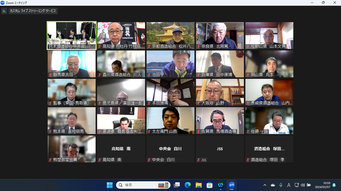Click muted mic icon on 佐藤一良 tile
The width and height of the screenshot is (341, 191).
(248, 132)
